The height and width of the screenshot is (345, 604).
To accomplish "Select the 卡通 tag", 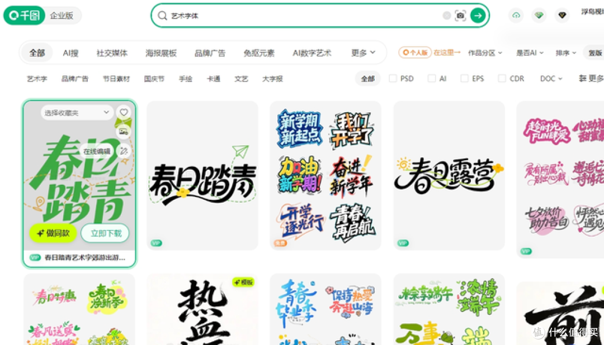I will 214,79.
